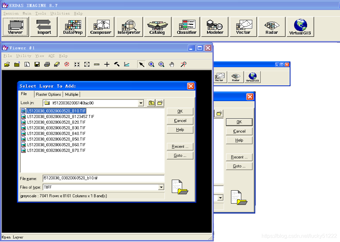Open the Radar module
The width and height of the screenshot is (340, 242).
coord(272,27)
